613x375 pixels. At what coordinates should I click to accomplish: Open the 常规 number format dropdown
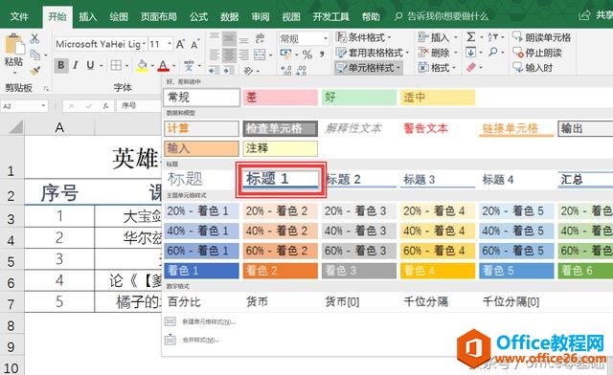point(326,38)
